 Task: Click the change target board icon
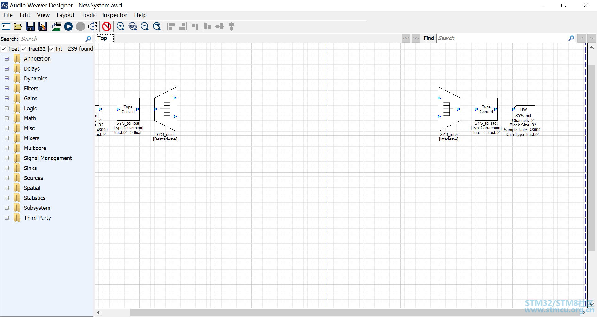click(x=56, y=26)
